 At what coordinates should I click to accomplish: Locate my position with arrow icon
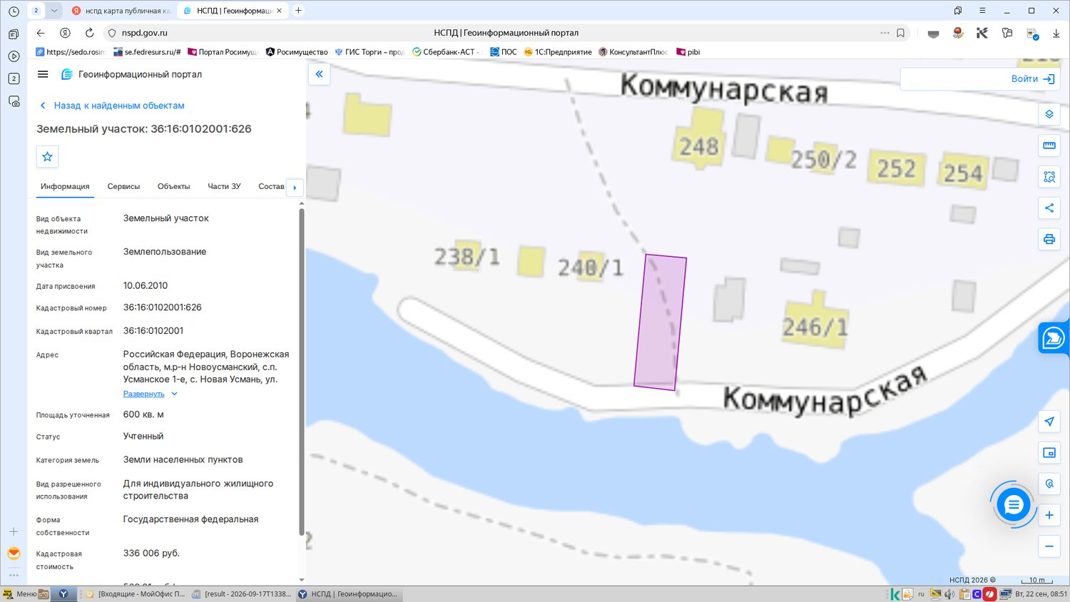coord(1049,422)
